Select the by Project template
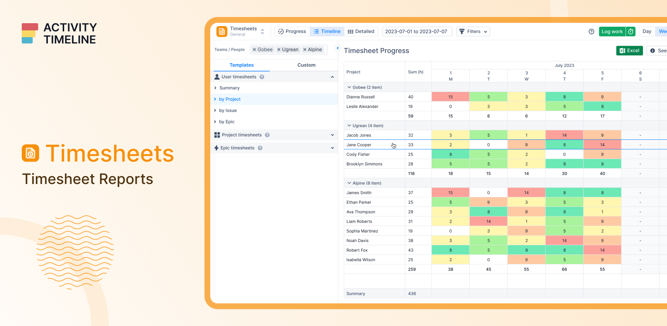Screen dimensions: 667x326 274,99
